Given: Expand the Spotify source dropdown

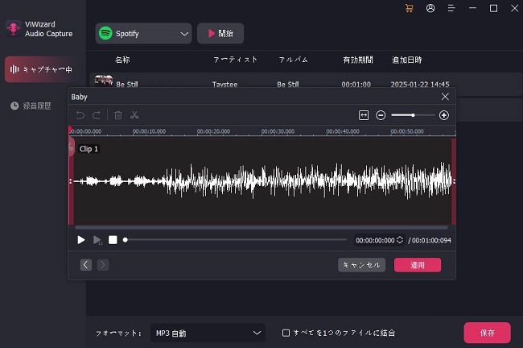Looking at the screenshot, I should coord(143,33).
